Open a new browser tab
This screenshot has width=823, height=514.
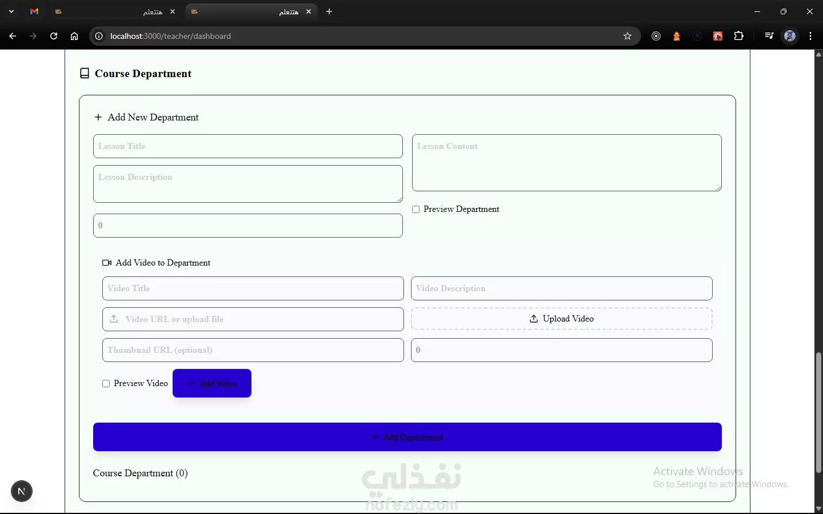point(329,11)
